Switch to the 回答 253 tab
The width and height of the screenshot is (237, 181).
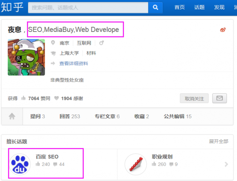click(70, 116)
